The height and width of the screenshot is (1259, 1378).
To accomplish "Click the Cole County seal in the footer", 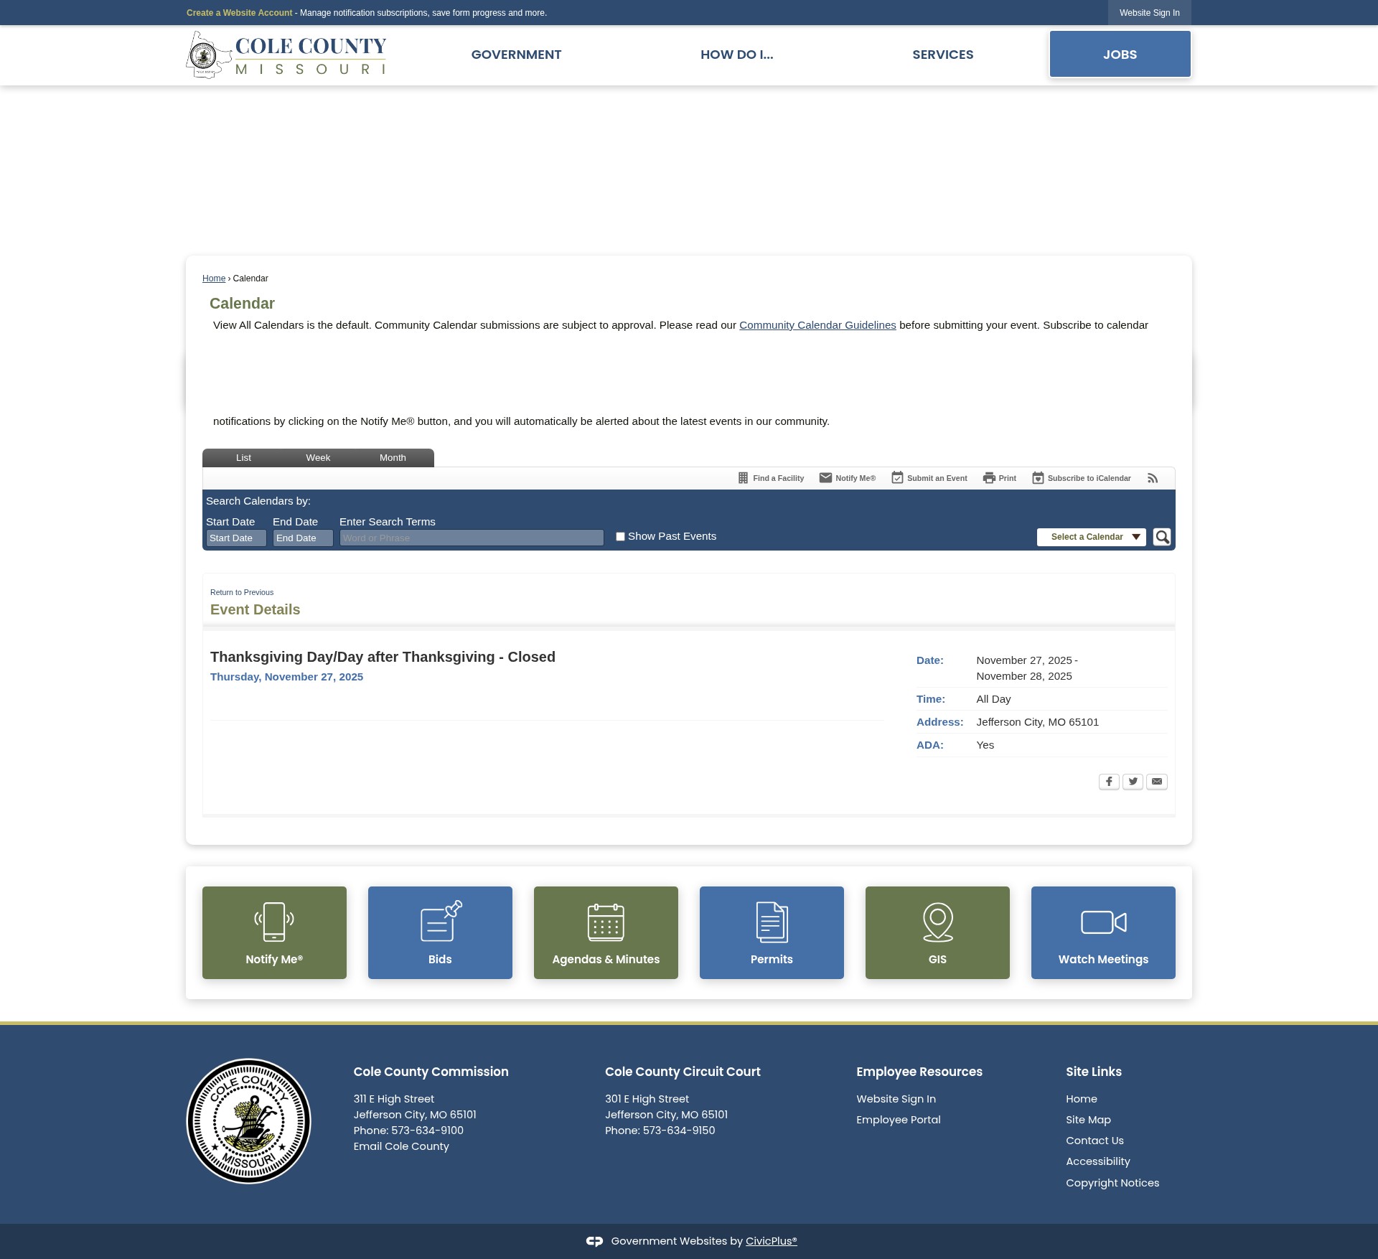I will tap(248, 1121).
